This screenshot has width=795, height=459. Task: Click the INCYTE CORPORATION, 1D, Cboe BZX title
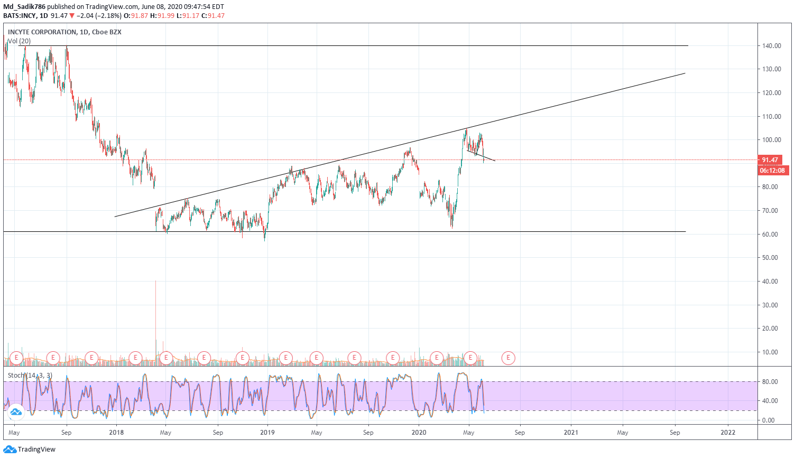click(64, 32)
